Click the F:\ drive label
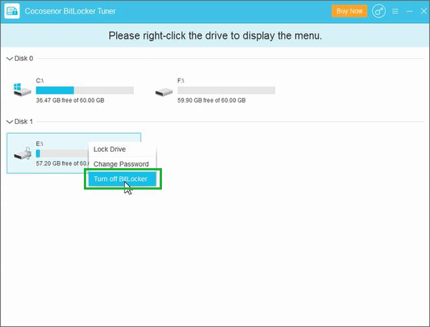The image size is (430, 327). [181, 81]
